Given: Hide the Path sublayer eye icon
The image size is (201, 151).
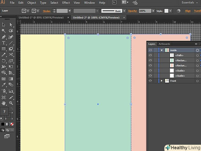Looking at the screenshot, I should click(x=150, y=55).
